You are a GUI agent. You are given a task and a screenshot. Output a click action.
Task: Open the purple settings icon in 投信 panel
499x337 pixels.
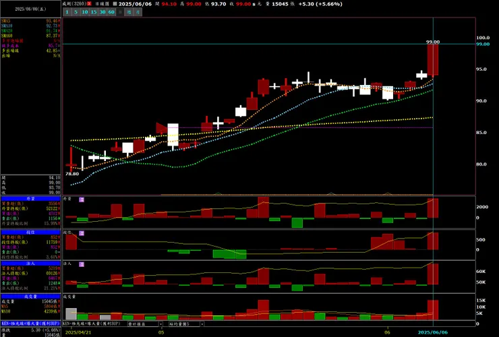click(x=82, y=233)
